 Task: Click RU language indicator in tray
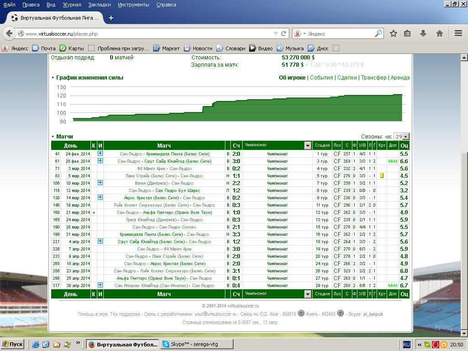tap(406, 345)
